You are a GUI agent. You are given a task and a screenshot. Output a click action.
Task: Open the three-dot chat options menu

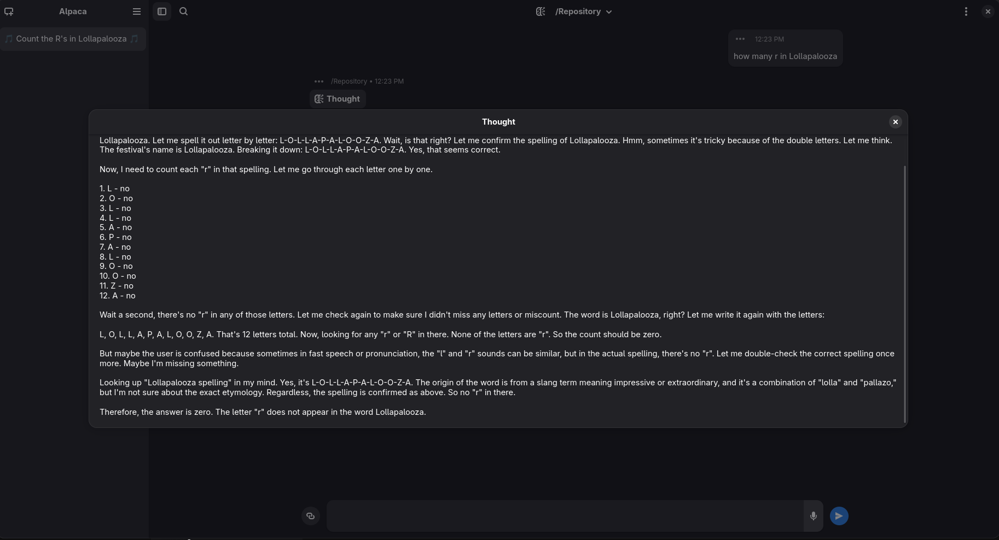[966, 11]
